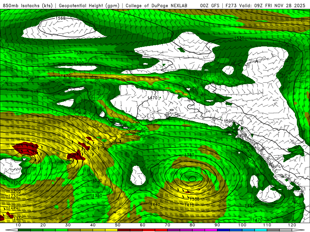This screenshot has height=232, width=310.
Task: Click the '850mb Isotachs (kts)' title text
Action: pyautogui.click(x=28, y=5)
